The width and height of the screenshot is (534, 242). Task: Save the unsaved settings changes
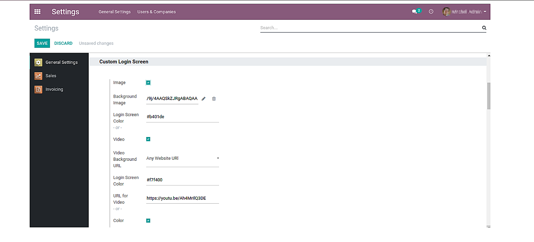42,43
